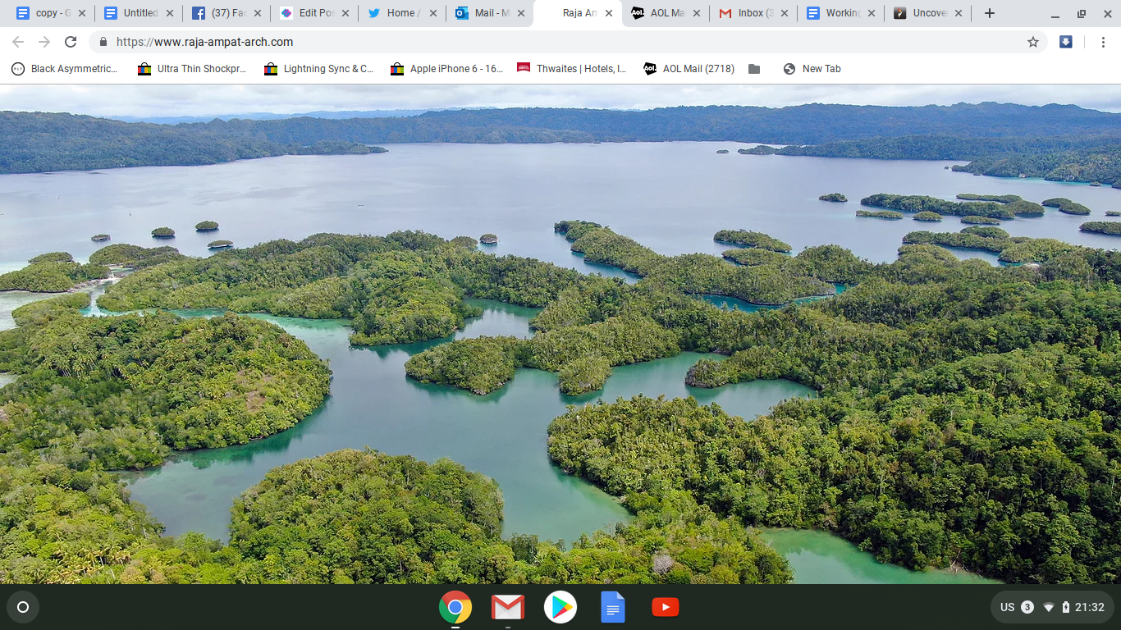Go back with the back arrow

[18, 42]
